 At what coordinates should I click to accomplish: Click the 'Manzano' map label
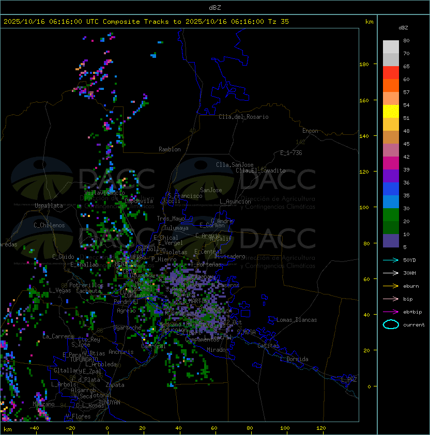point(43,404)
